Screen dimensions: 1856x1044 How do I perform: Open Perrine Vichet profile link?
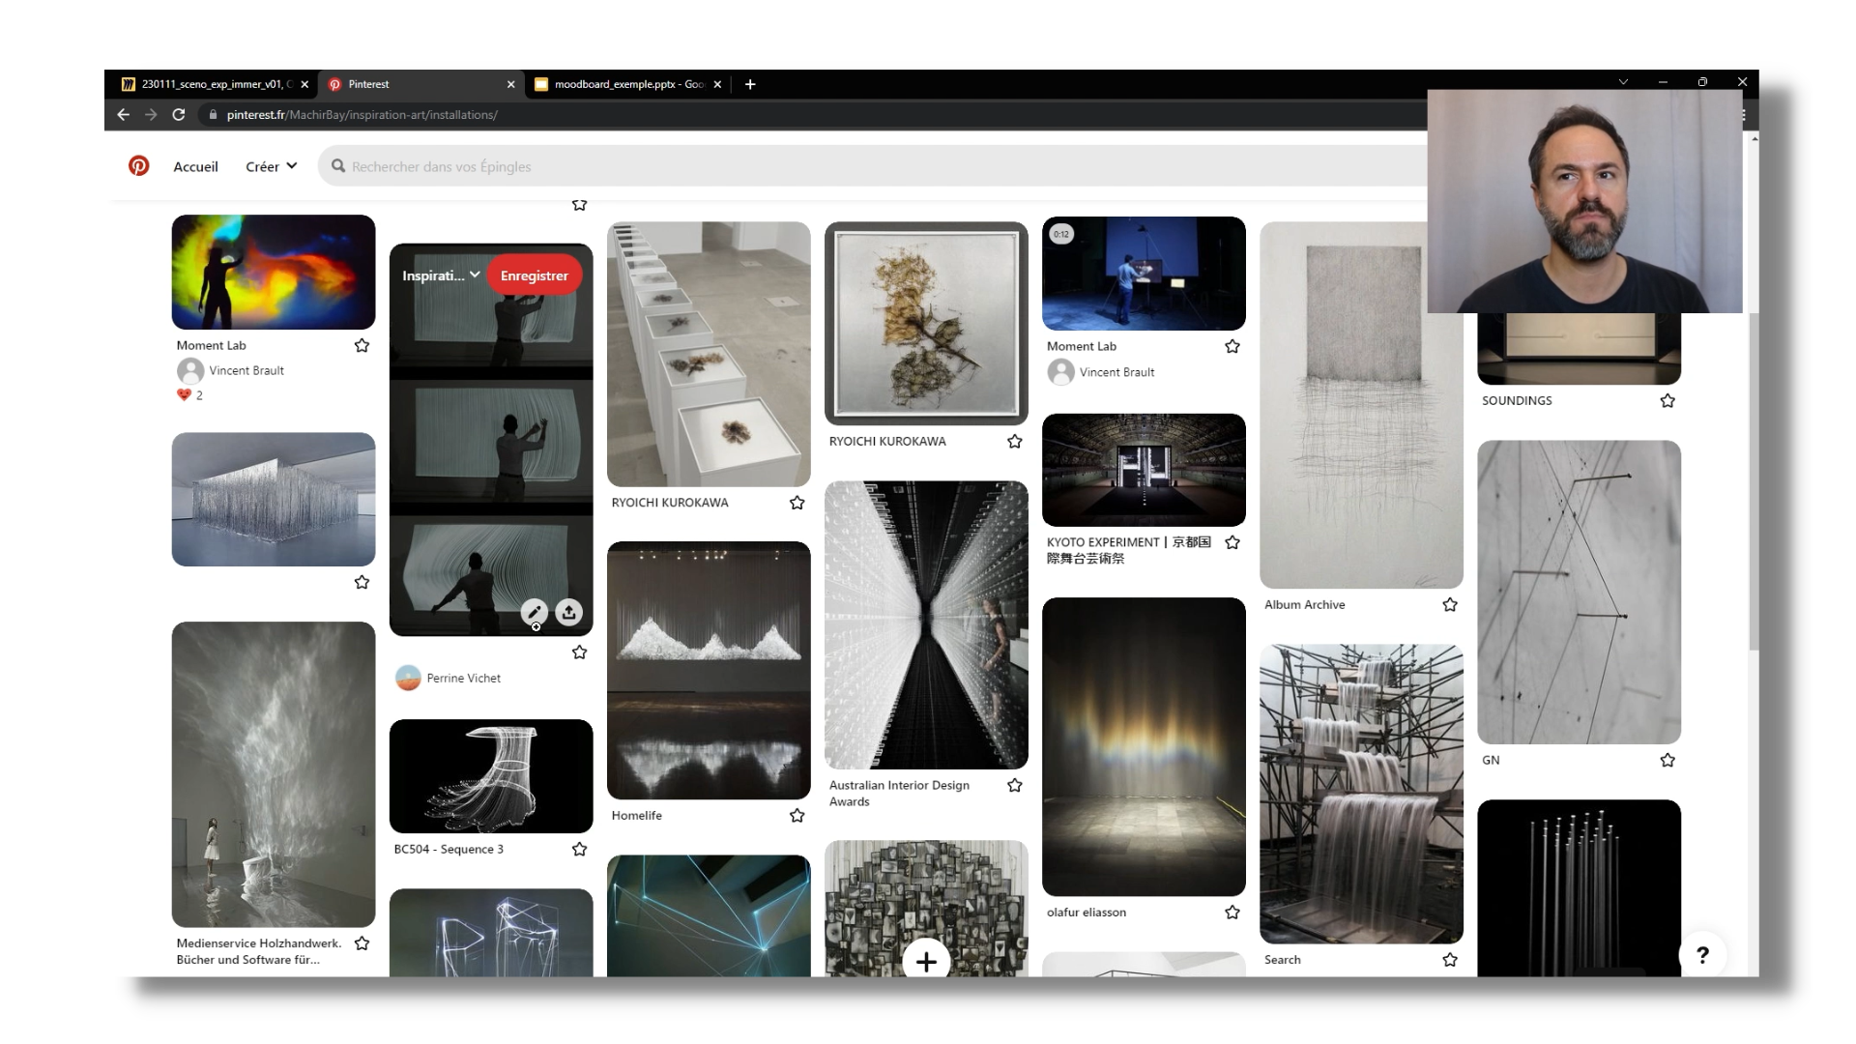(464, 678)
